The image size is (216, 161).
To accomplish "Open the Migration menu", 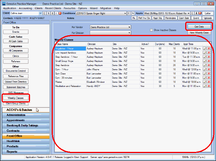I will coord(106,8).
